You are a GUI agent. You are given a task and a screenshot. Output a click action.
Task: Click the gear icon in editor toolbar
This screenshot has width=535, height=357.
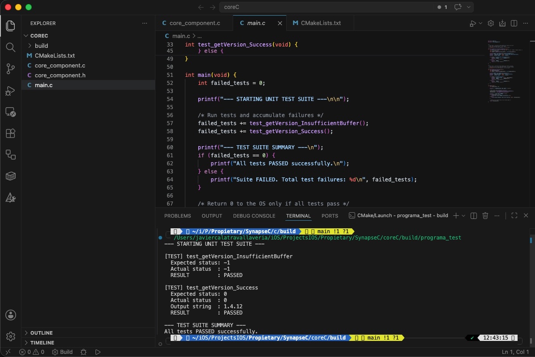pyautogui.click(x=491, y=23)
